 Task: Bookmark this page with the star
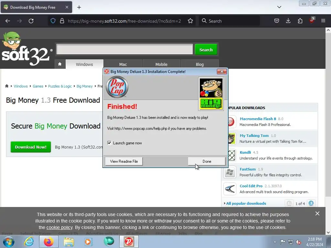click(190, 21)
